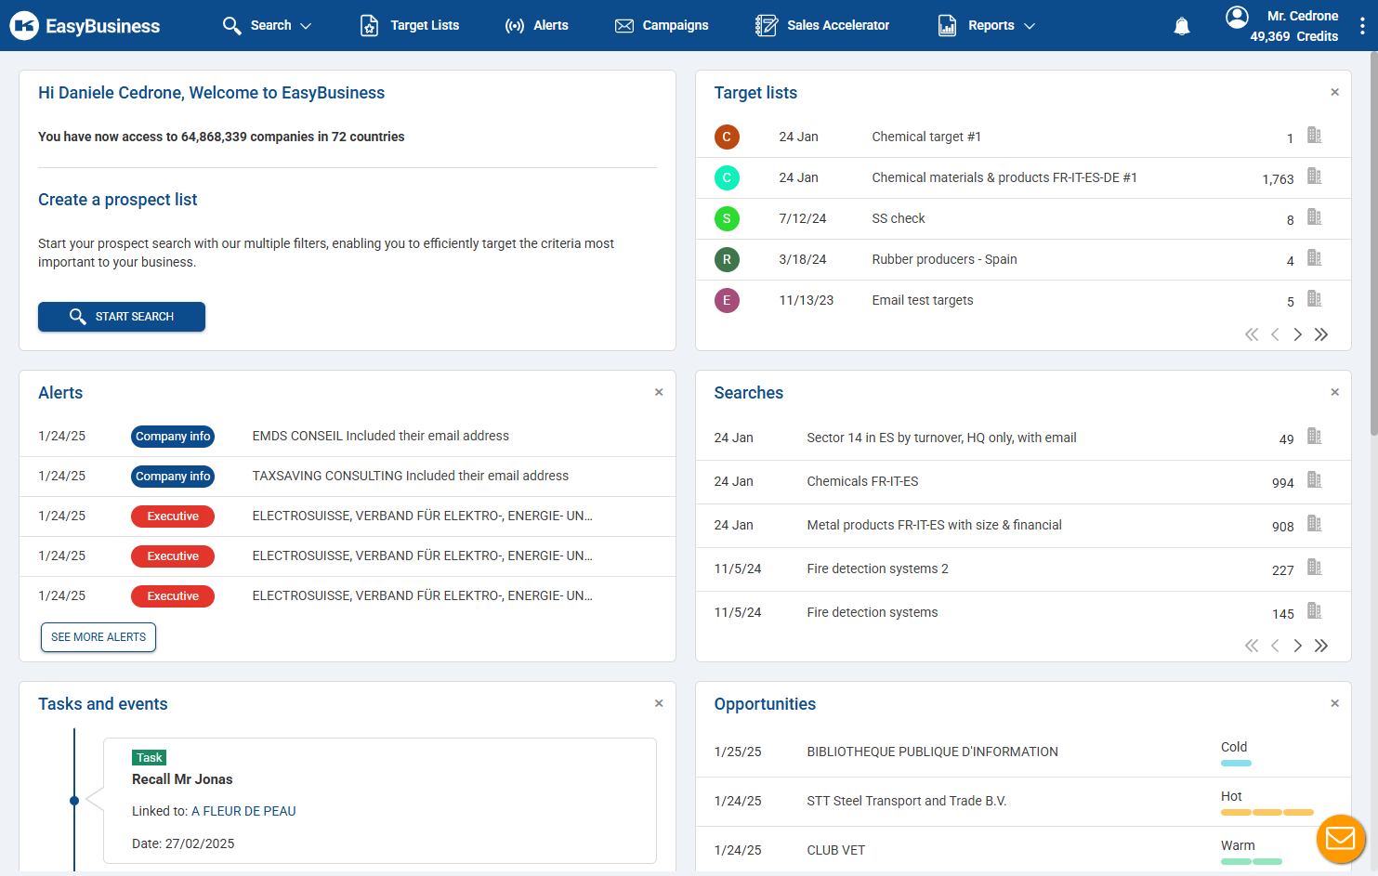Open the A FLEUR DE PEAU link

(243, 811)
